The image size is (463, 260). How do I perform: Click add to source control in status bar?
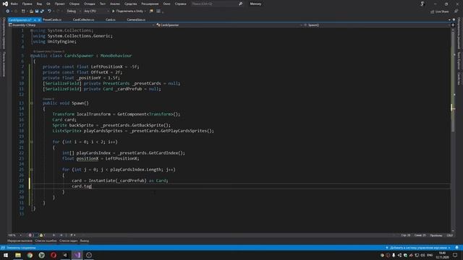(x=418, y=248)
